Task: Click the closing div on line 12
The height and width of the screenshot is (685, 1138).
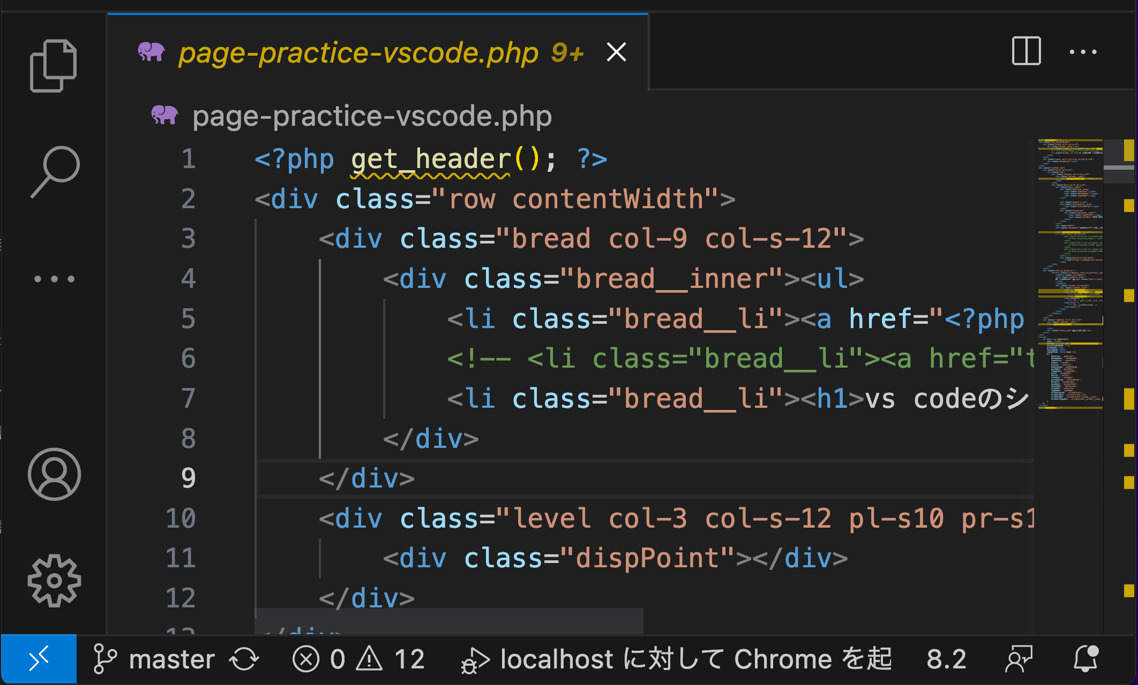Action: click(366, 598)
